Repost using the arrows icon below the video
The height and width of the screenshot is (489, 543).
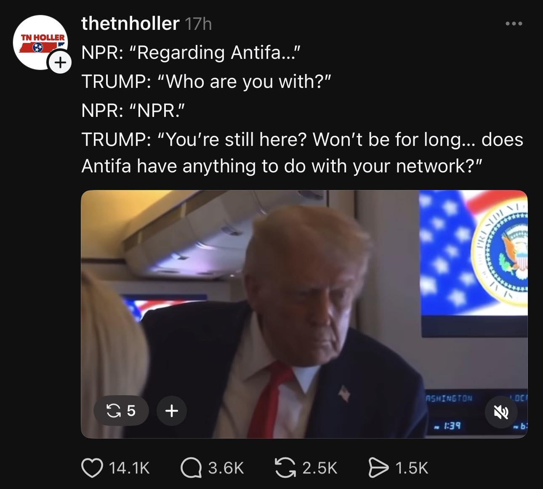tap(285, 468)
